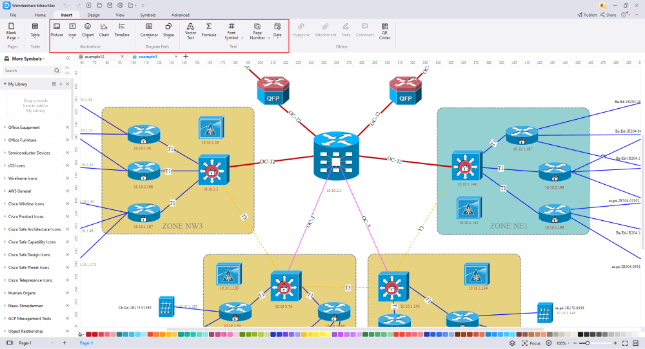The width and height of the screenshot is (645, 349).
Task: Switch to the View ribbon tab
Action: 120,15
